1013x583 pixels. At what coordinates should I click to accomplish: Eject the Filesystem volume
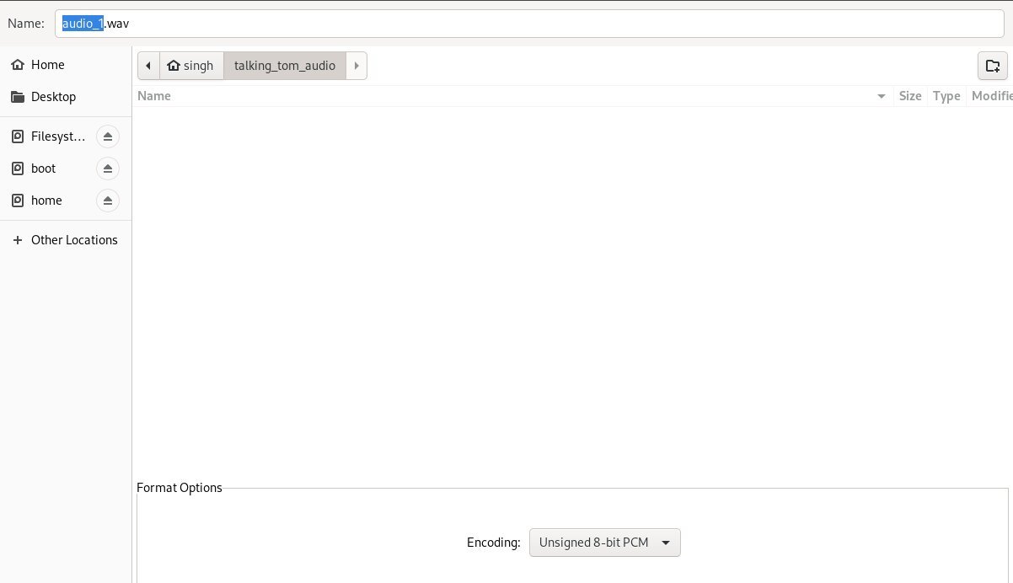(x=107, y=136)
